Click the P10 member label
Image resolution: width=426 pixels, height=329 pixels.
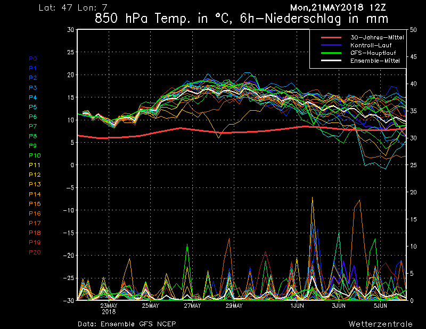click(x=34, y=155)
